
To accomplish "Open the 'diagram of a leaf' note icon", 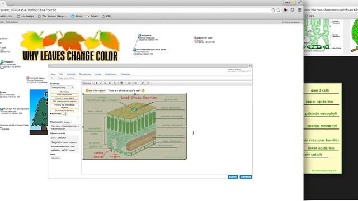I will [x=195, y=38].
